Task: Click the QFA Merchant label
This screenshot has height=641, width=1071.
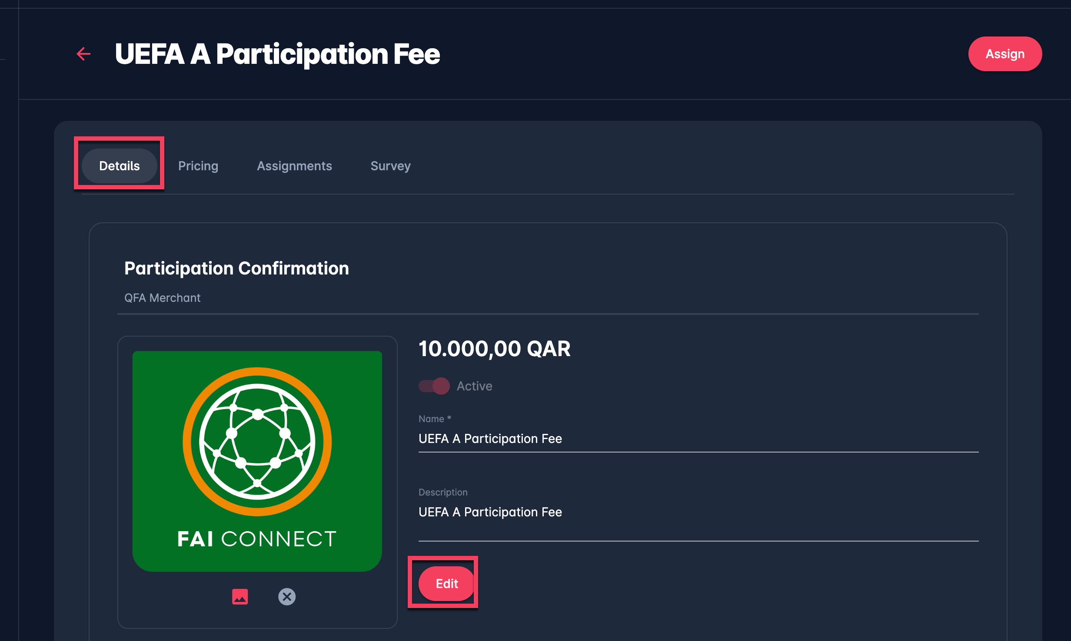Action: click(x=162, y=298)
